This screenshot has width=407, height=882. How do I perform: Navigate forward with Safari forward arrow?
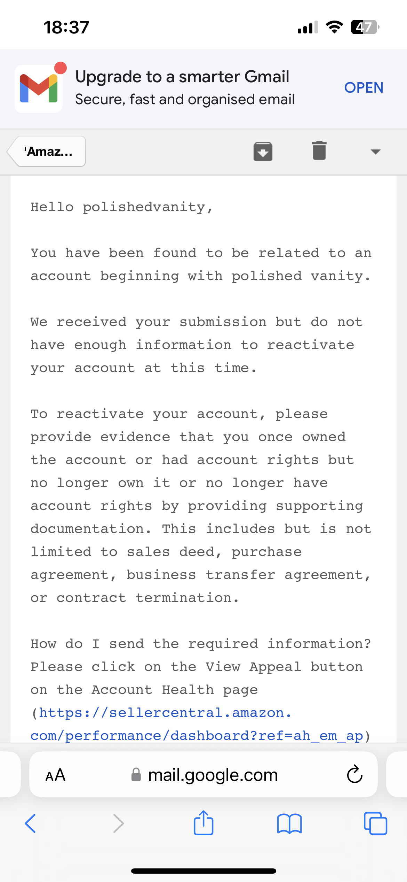pyautogui.click(x=118, y=823)
